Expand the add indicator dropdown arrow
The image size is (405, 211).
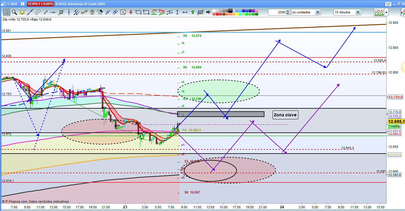tap(386, 12)
